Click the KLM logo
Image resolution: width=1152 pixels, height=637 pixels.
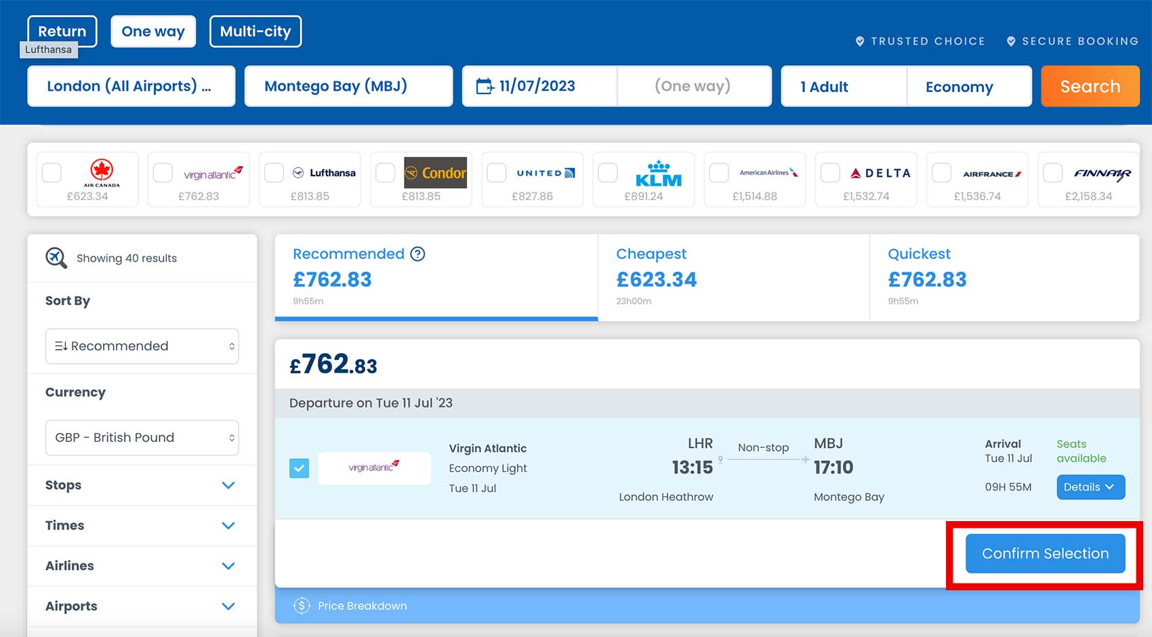pos(659,173)
